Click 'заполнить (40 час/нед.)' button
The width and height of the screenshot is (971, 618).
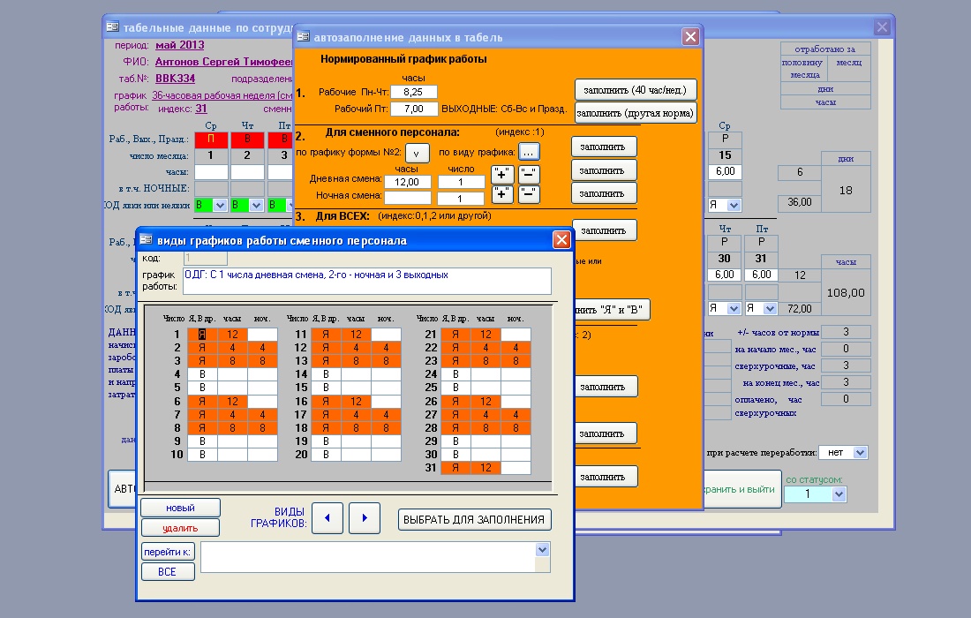pos(636,90)
